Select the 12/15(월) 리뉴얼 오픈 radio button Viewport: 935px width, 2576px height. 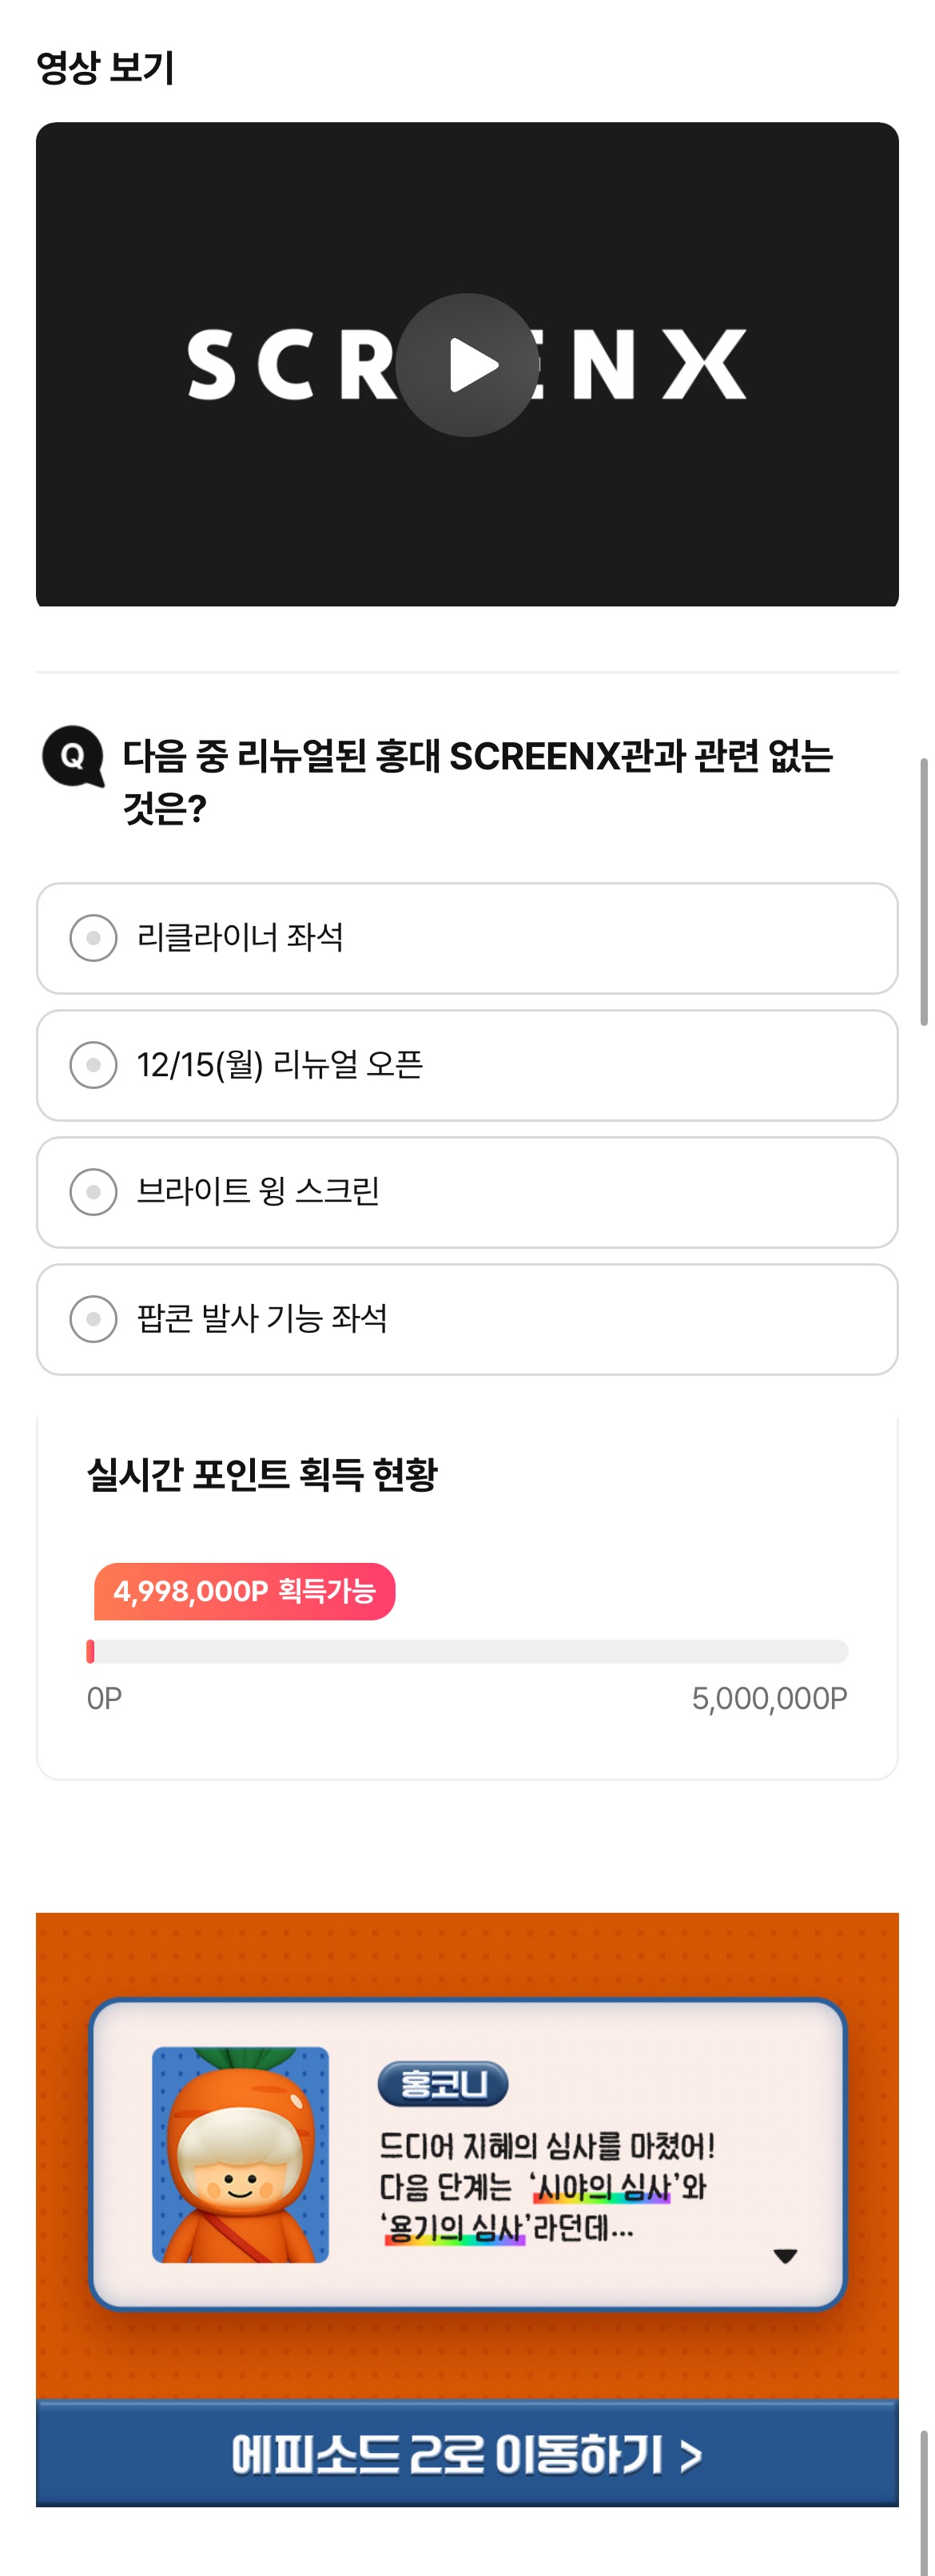(93, 1065)
